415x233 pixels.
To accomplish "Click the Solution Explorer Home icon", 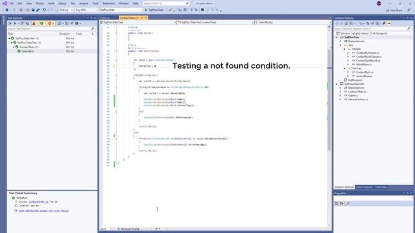I will pyautogui.click(x=346, y=23).
